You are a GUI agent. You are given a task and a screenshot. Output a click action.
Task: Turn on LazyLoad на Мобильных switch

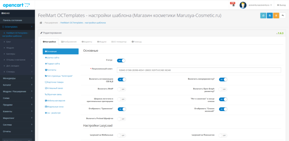[x=121, y=135]
